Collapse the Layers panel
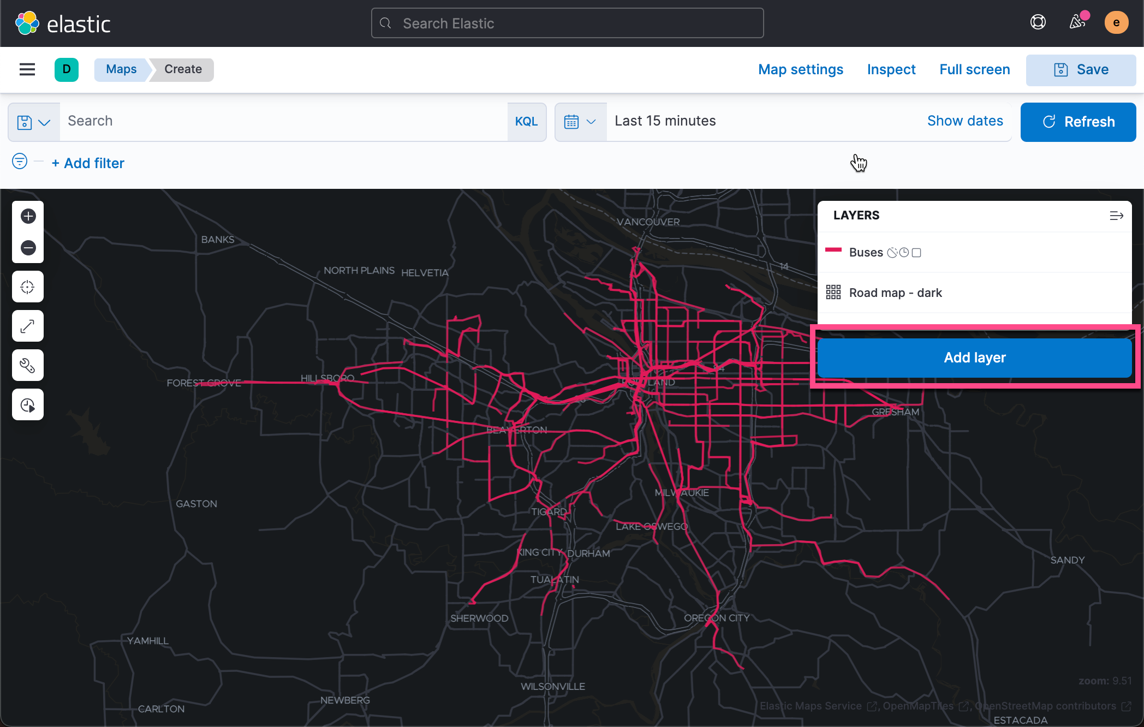This screenshot has height=727, width=1144. coord(1117,215)
